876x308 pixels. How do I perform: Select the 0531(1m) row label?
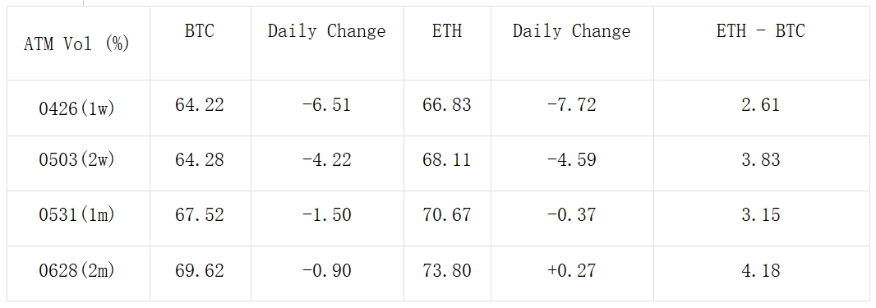pos(78,218)
